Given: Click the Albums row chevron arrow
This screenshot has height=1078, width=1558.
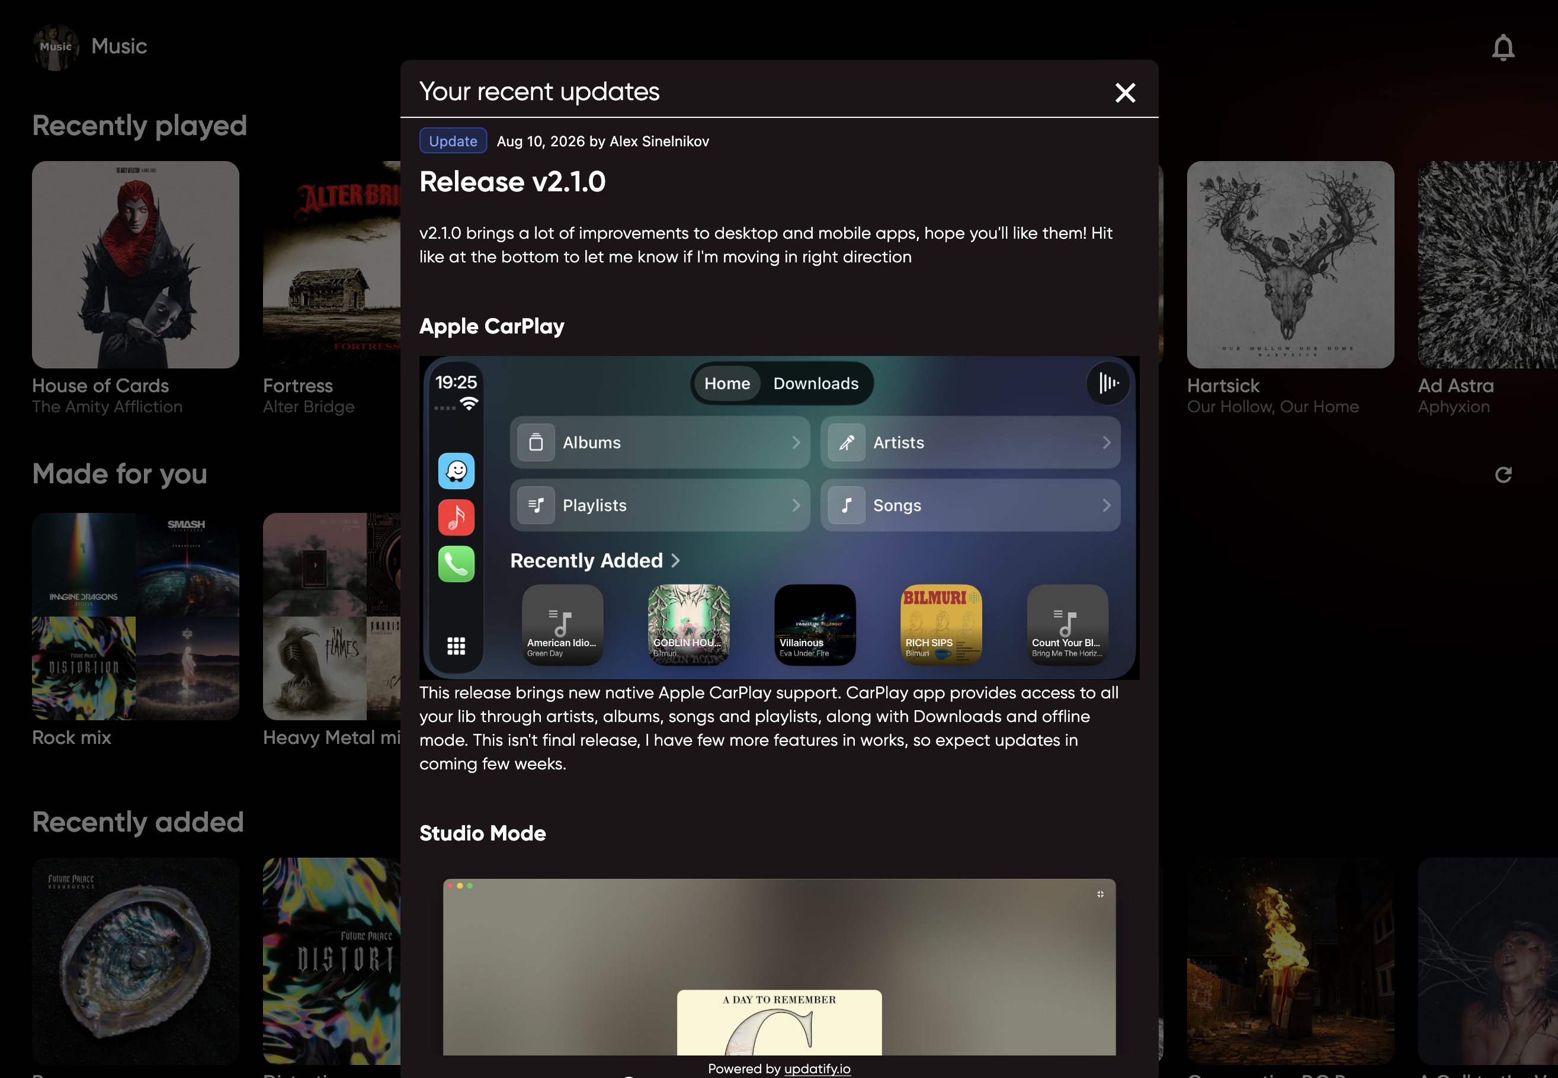Looking at the screenshot, I should [x=796, y=442].
